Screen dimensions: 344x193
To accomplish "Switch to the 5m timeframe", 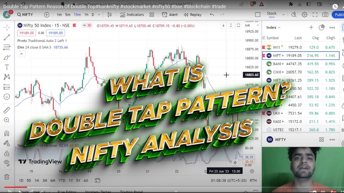I will 68,15.
